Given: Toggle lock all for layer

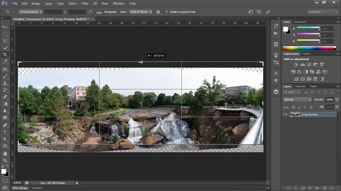Looking at the screenshot, I should pos(311,107).
